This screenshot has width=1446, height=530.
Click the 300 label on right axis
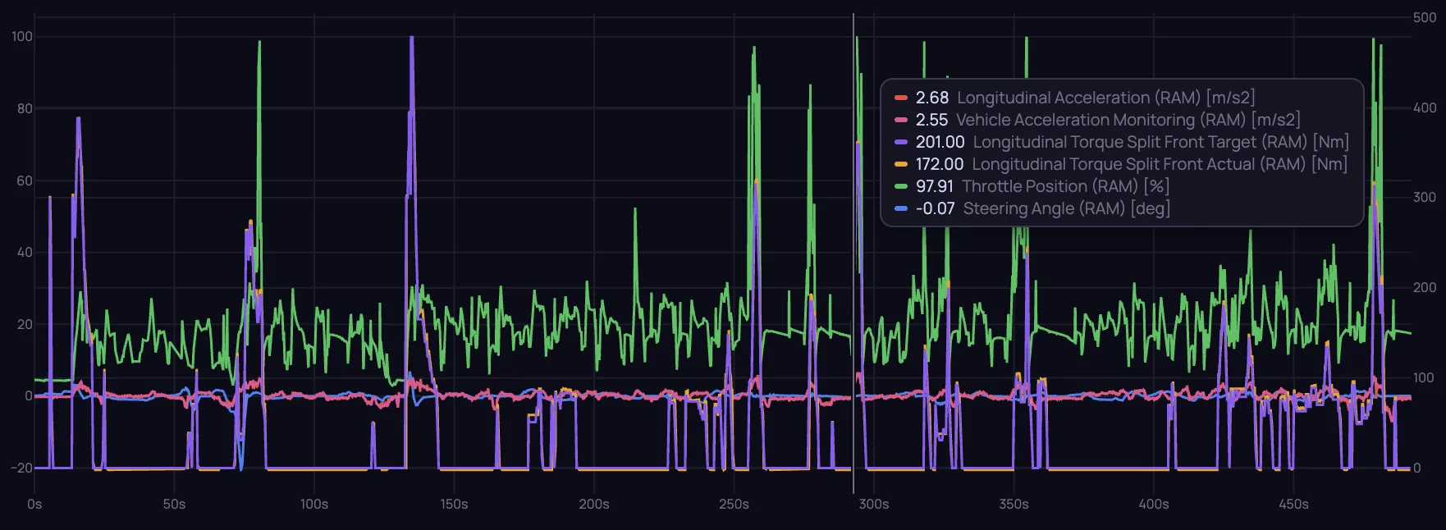pyautogui.click(x=1425, y=198)
